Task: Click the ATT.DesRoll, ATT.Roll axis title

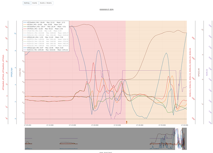Action: tap(3, 72)
